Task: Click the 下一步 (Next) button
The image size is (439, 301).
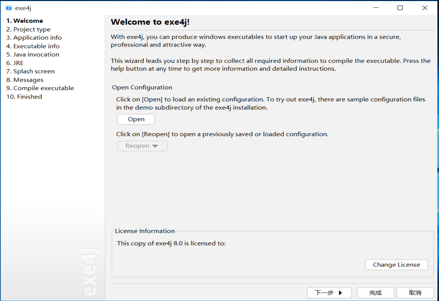Action: coord(329,293)
